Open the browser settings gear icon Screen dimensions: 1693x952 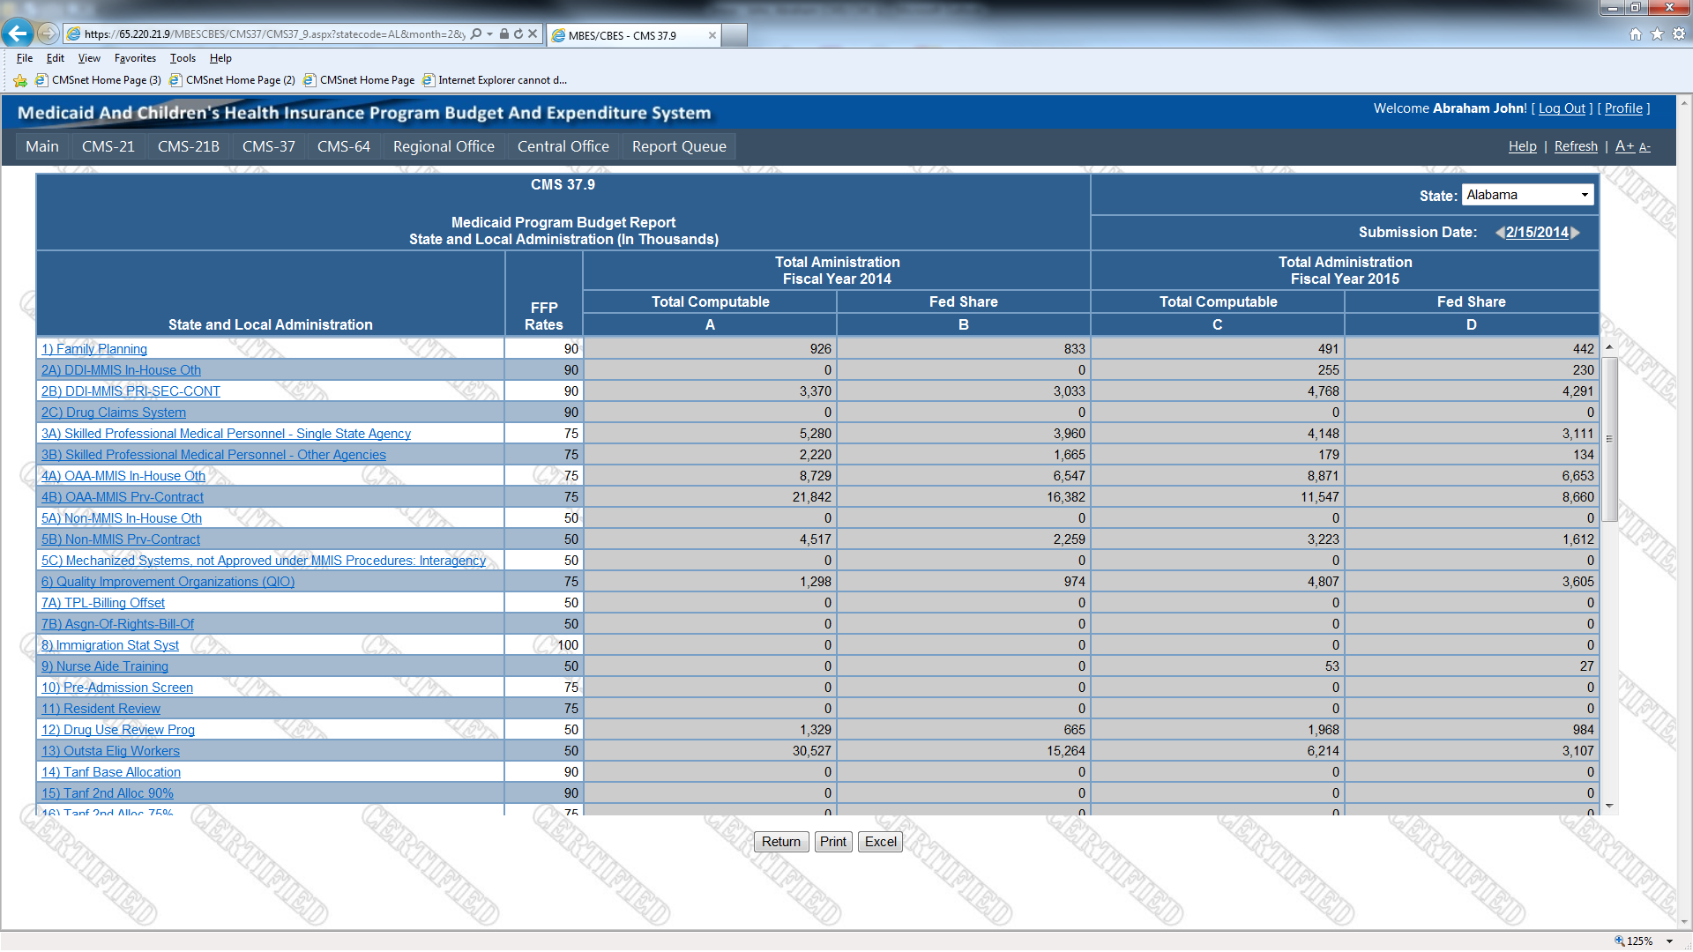(x=1679, y=33)
